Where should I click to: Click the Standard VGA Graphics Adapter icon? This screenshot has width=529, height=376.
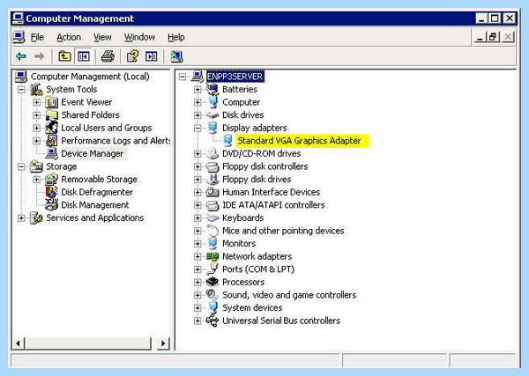click(228, 141)
